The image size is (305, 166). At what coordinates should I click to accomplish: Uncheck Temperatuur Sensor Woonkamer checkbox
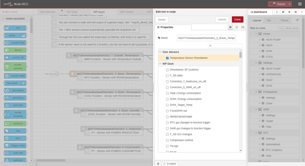click(167, 58)
